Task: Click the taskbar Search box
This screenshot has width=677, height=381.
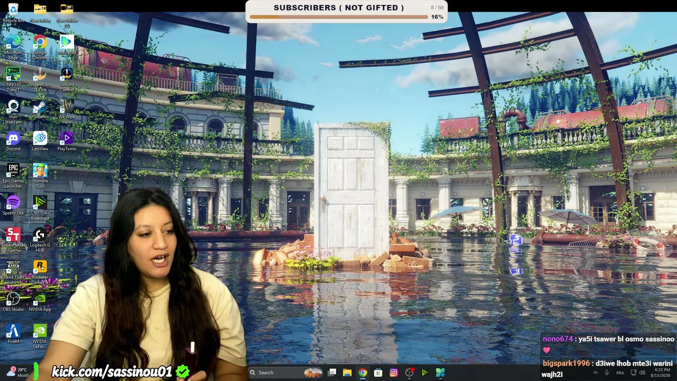Action: tap(286, 373)
